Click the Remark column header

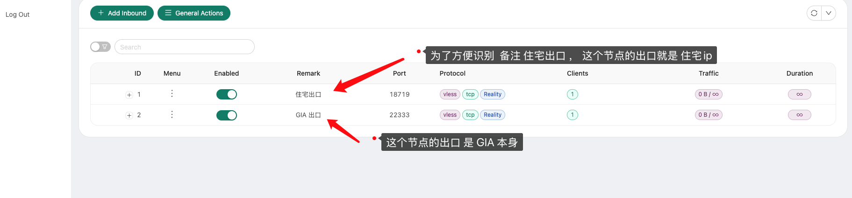pyautogui.click(x=308, y=73)
